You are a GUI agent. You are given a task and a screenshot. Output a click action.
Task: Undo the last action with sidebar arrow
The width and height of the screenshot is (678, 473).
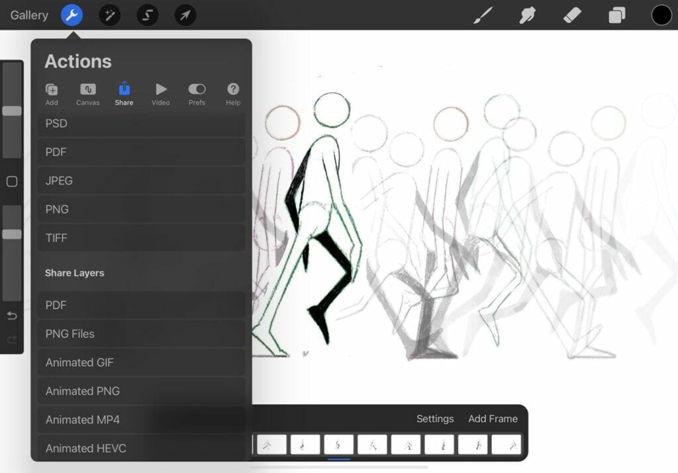click(12, 316)
